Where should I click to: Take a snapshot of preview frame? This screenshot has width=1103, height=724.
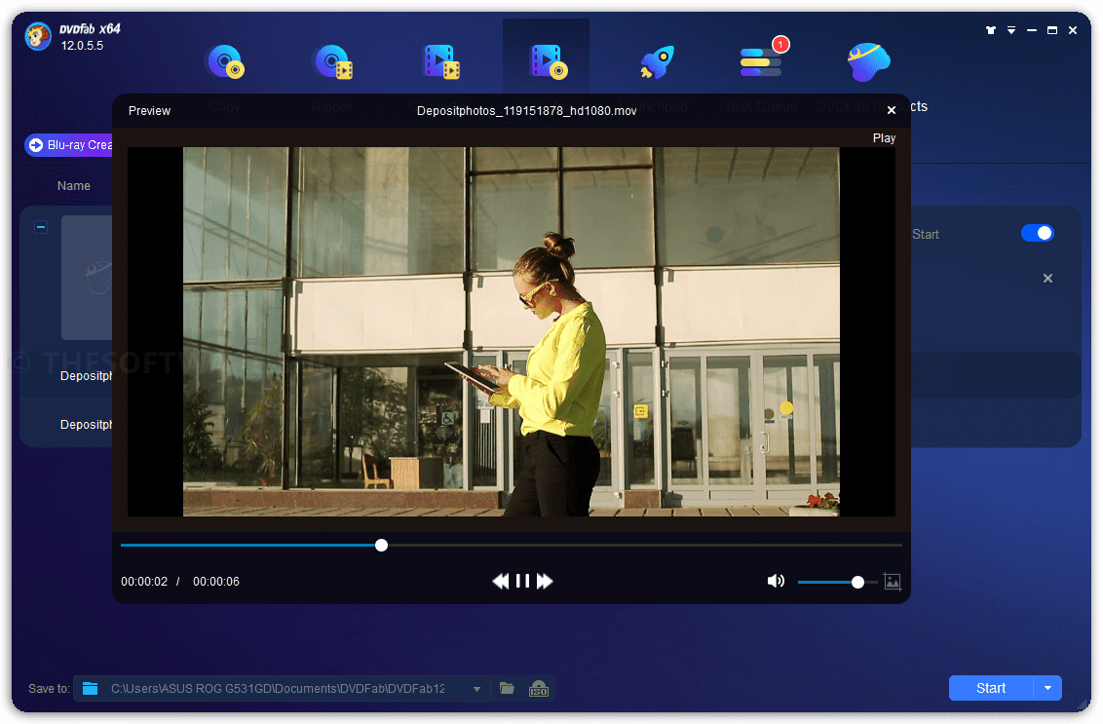(x=892, y=582)
